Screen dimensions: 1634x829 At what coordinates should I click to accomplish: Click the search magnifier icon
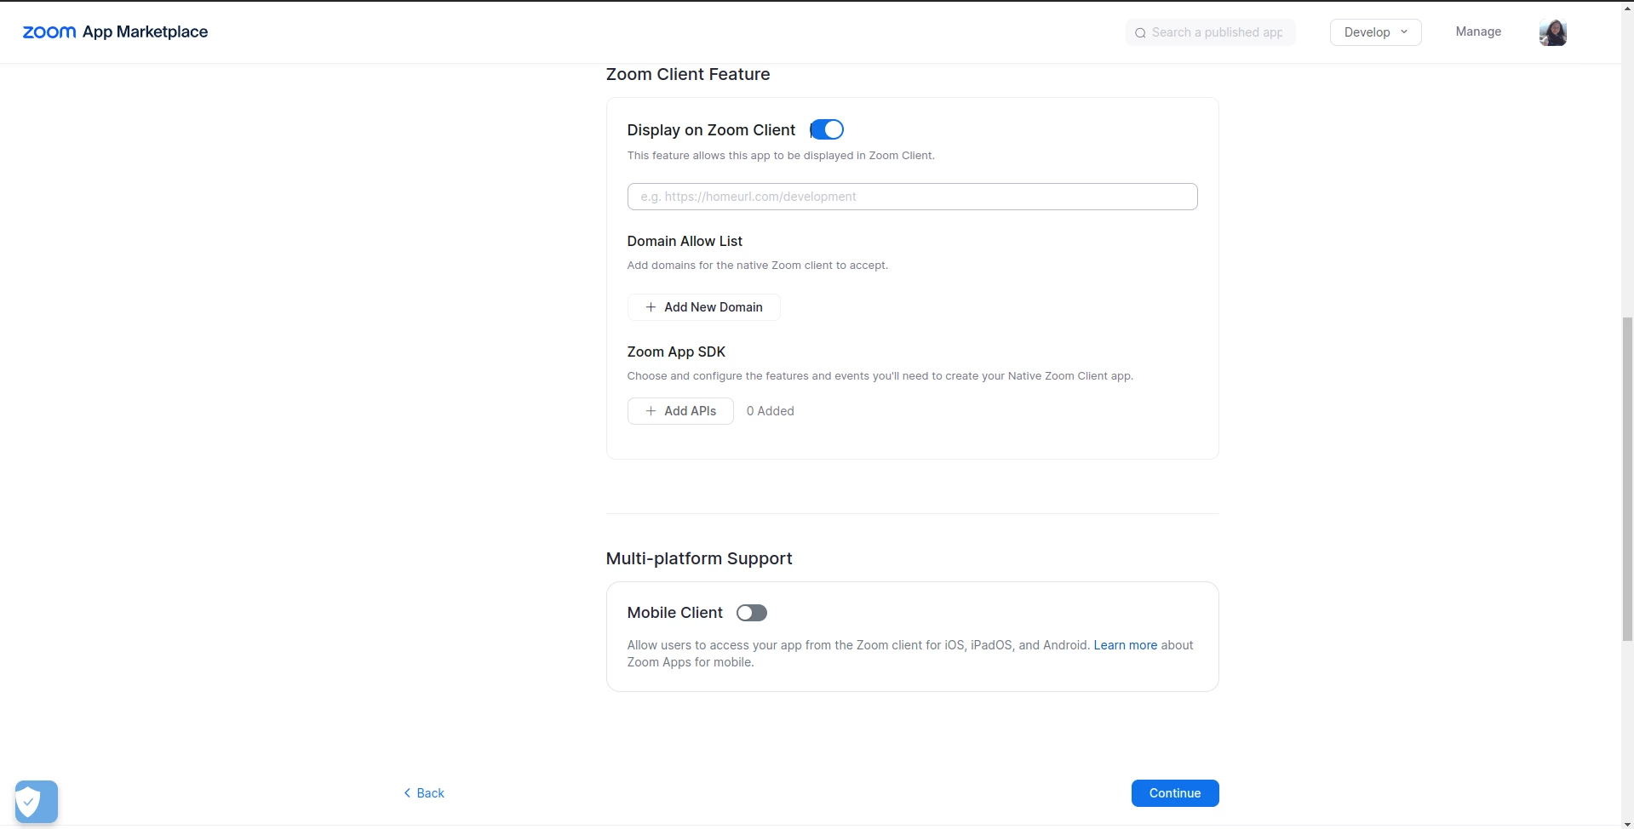coord(1140,33)
